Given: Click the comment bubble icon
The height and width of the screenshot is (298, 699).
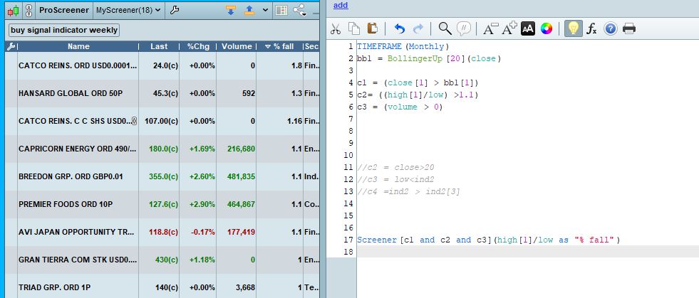Looking at the screenshot, I should [464, 28].
